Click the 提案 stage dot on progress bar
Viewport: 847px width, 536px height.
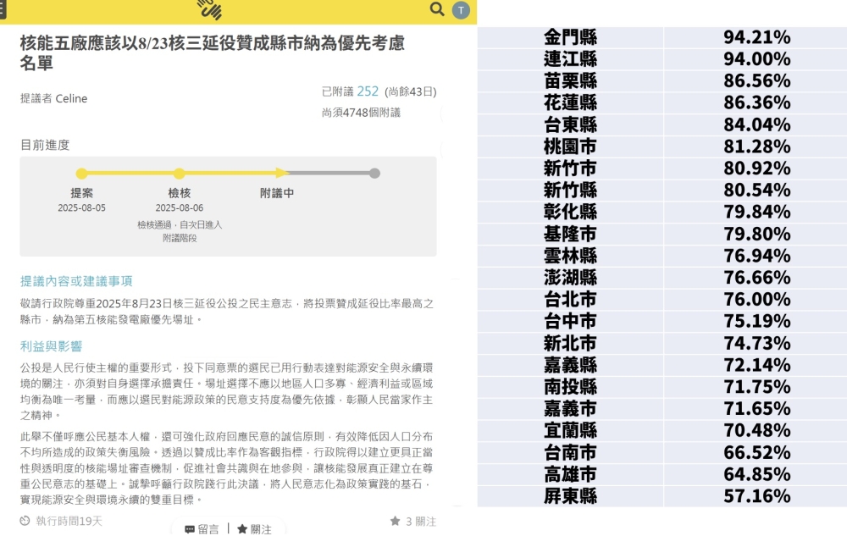81,174
